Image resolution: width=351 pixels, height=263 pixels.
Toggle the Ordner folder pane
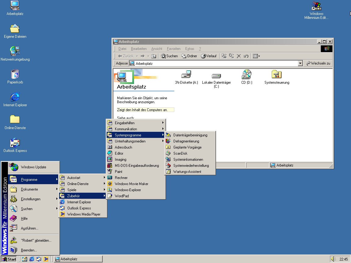tap(189, 56)
